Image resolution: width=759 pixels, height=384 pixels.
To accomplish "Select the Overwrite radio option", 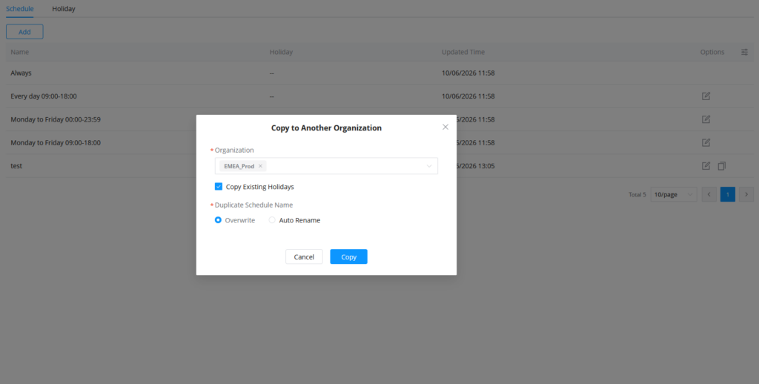I will [218, 220].
